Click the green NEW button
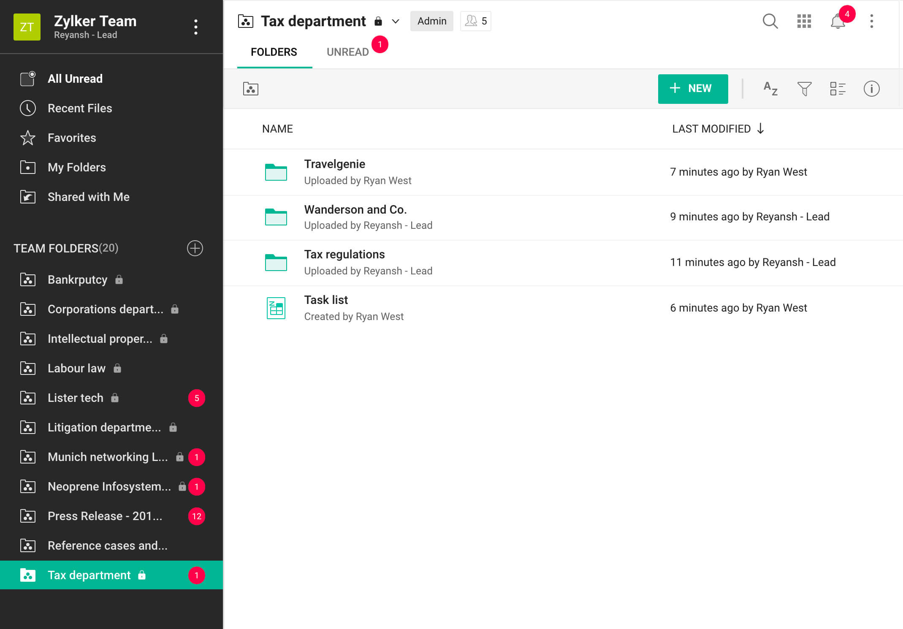This screenshot has height=629, width=903. (693, 89)
